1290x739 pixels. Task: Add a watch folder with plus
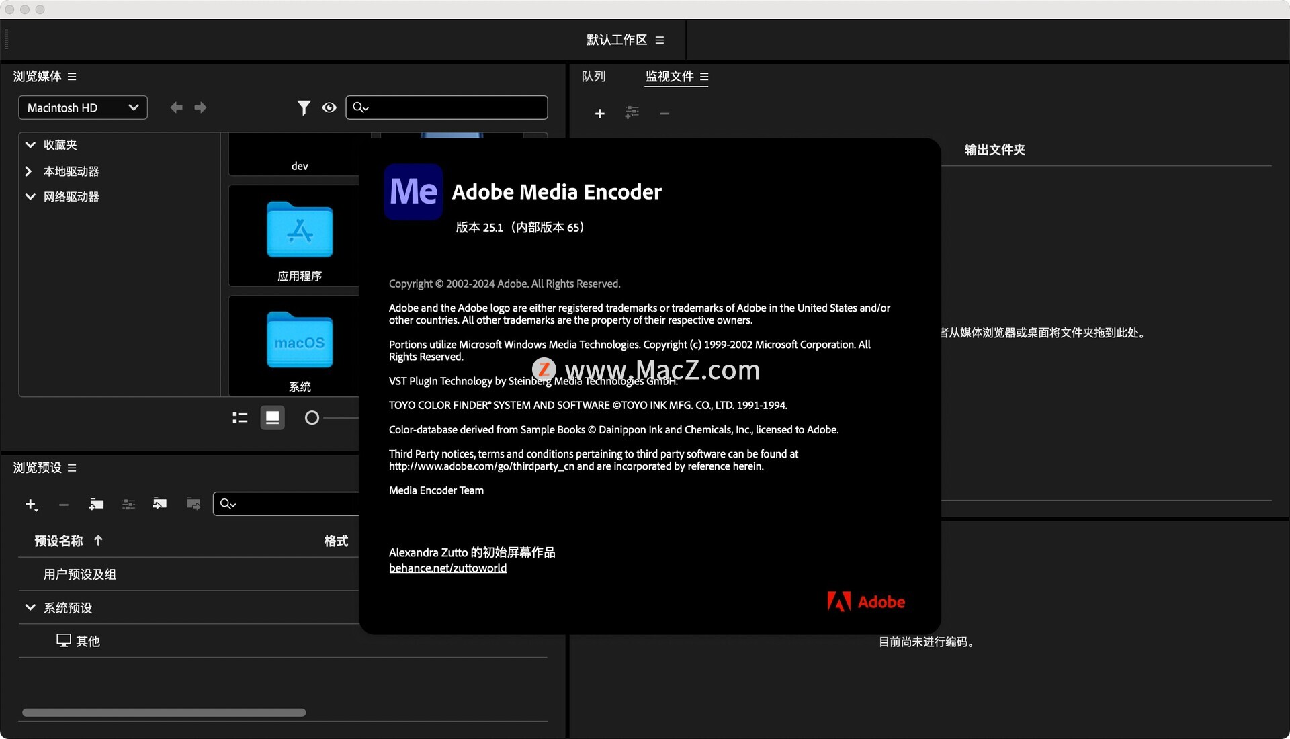pos(600,114)
